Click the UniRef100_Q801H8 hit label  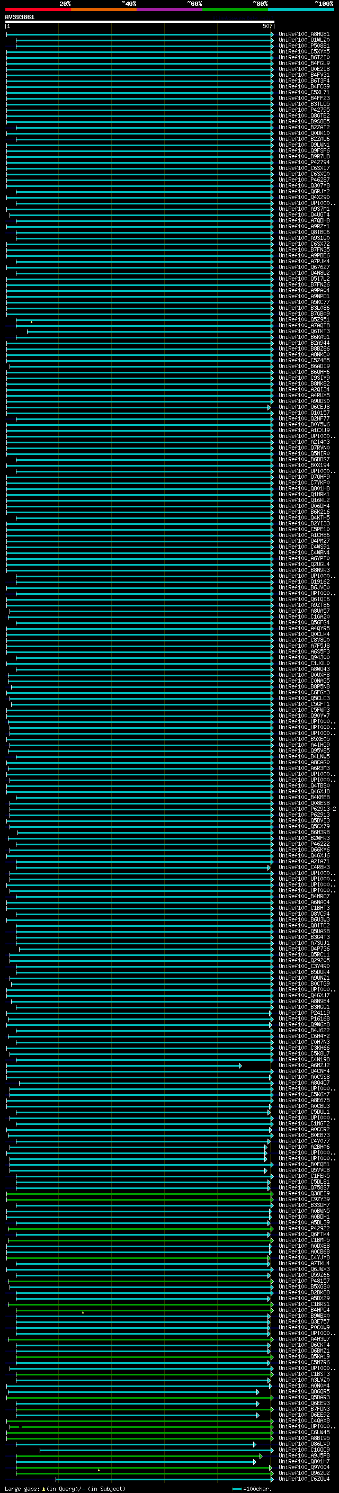304,489
